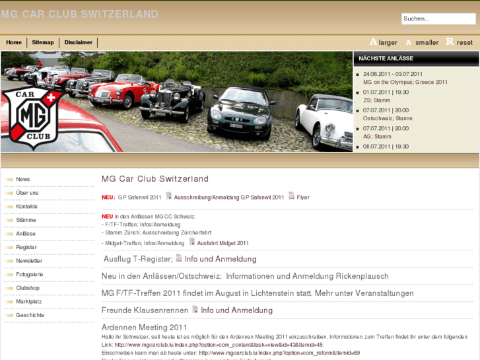Click the smaller font size A icon

point(409,42)
